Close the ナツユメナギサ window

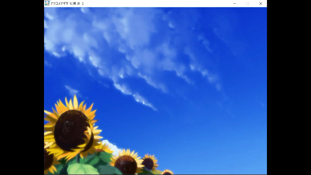[x=260, y=4]
